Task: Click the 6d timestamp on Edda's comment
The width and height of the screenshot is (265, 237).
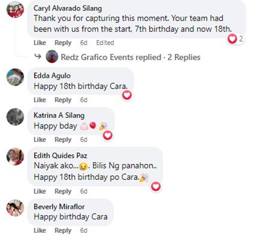Action: pos(83,100)
